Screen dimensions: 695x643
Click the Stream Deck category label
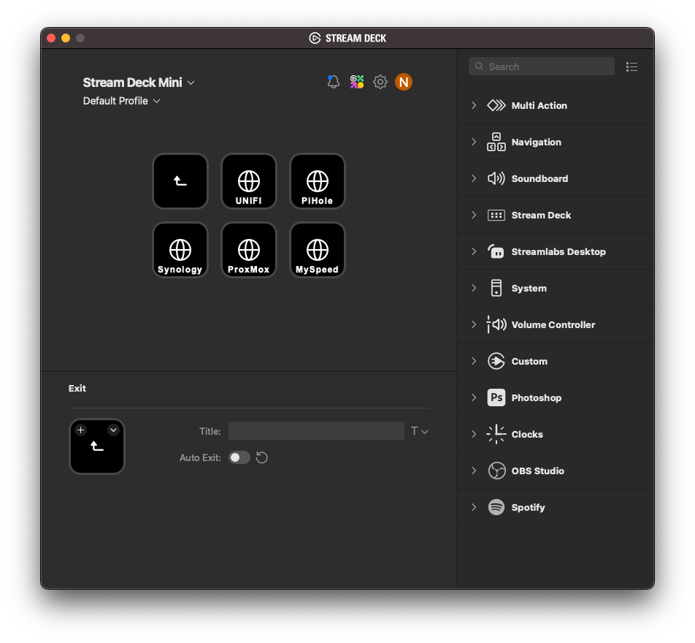(541, 216)
